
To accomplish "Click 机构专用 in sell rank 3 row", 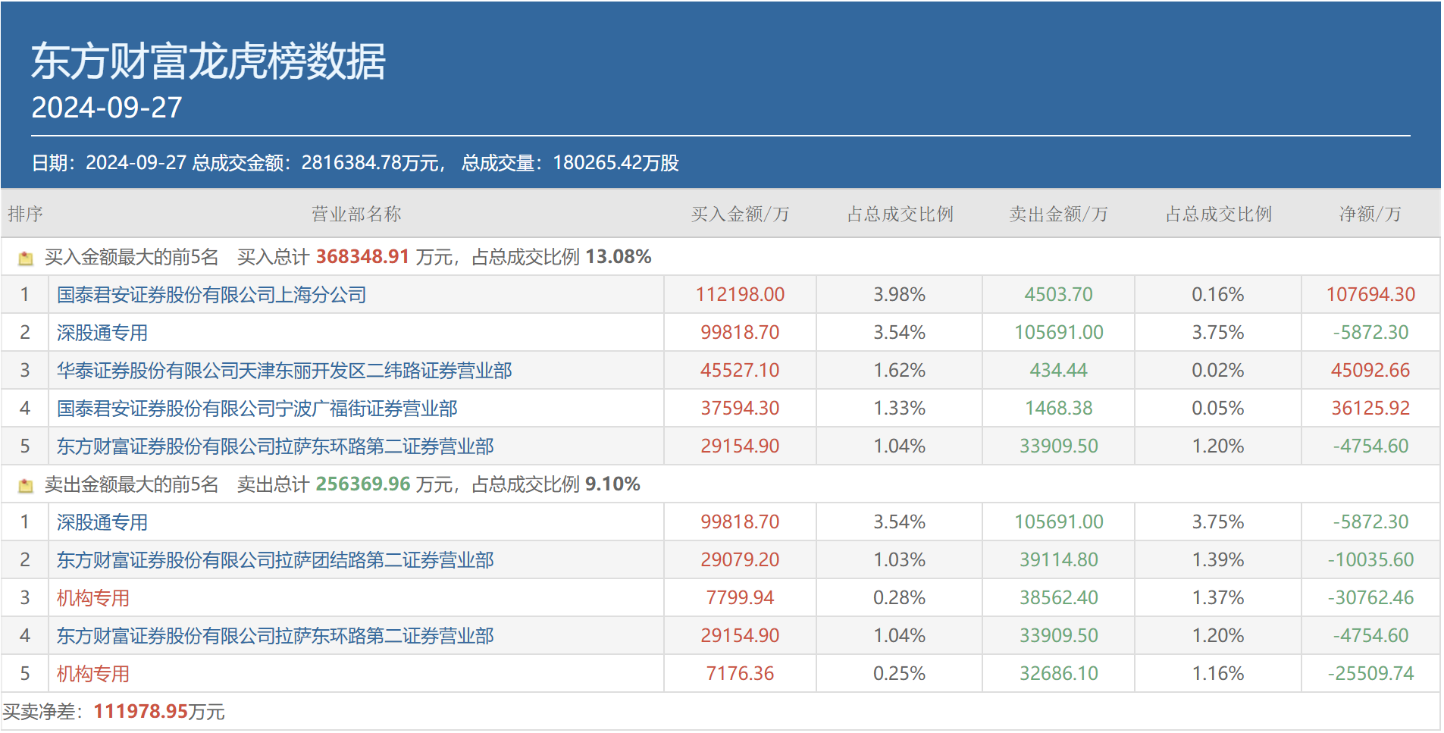I will [x=93, y=598].
